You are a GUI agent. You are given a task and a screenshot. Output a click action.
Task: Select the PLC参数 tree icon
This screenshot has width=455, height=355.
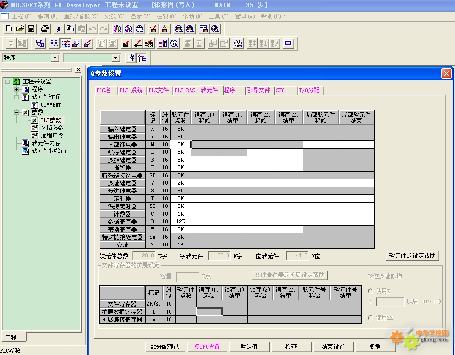(x=35, y=120)
